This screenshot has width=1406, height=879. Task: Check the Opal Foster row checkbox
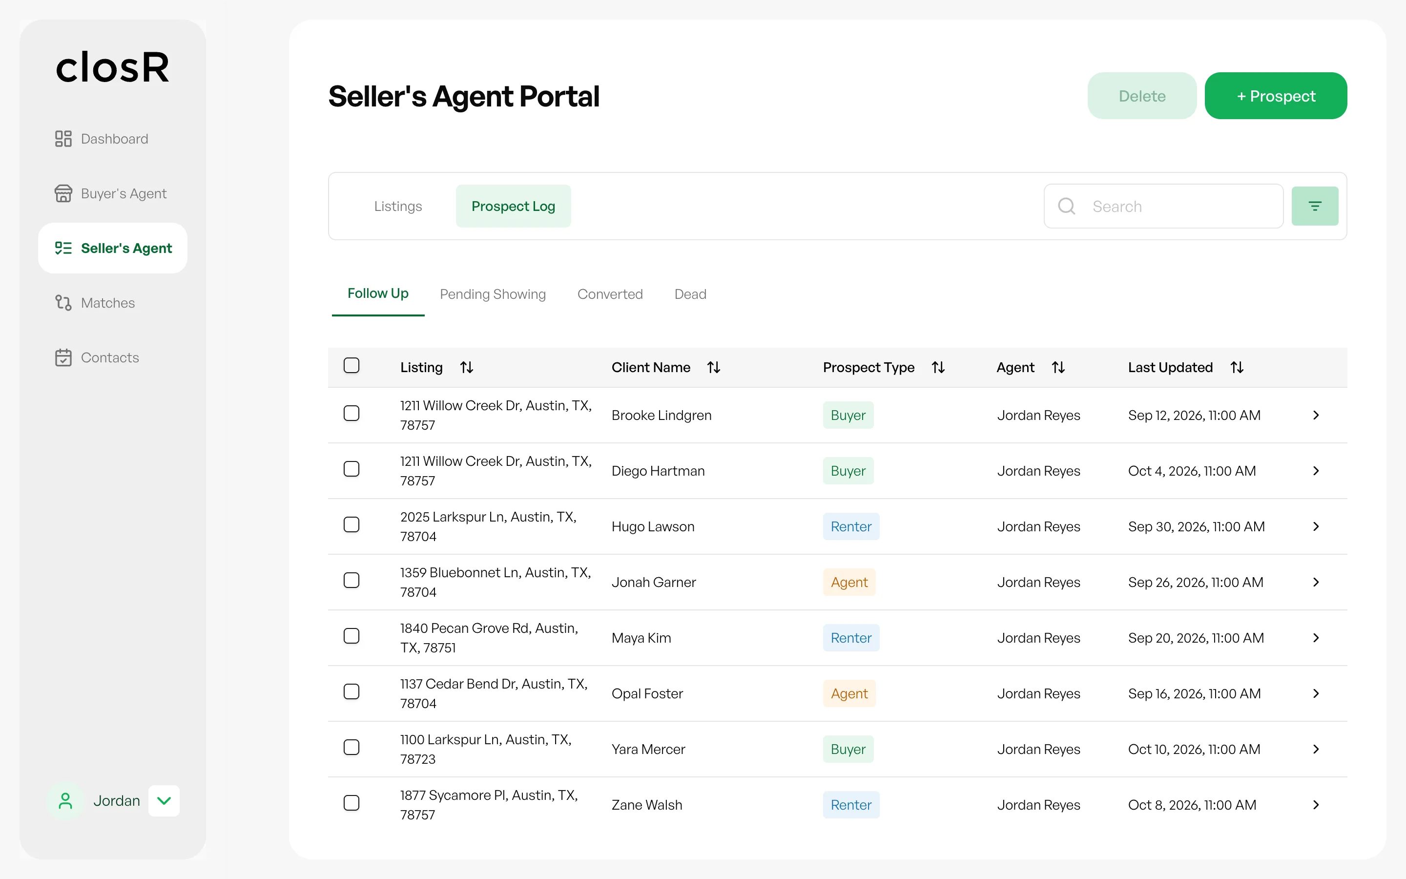click(351, 692)
